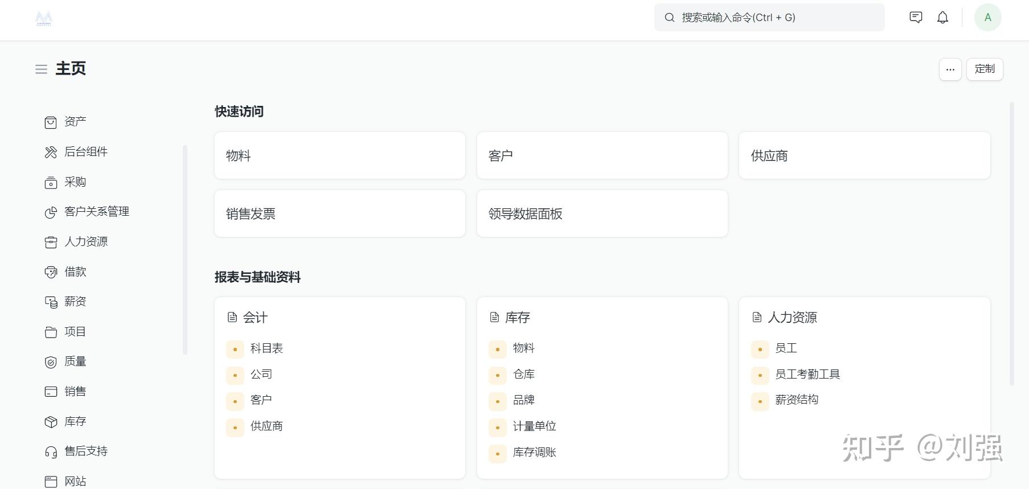Click the app logo in header
Viewport: 1029px width, 489px height.
tap(44, 19)
